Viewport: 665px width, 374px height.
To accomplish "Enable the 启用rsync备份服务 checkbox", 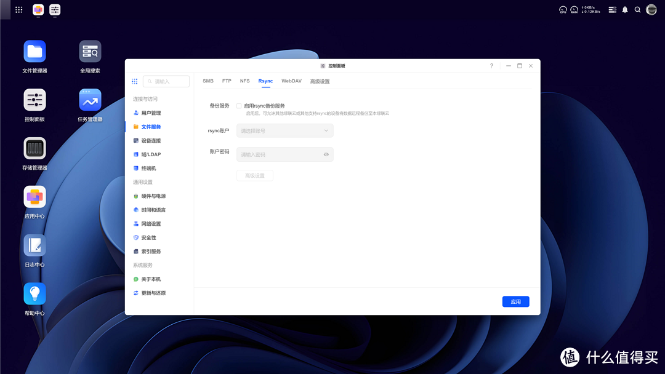I will click(239, 106).
